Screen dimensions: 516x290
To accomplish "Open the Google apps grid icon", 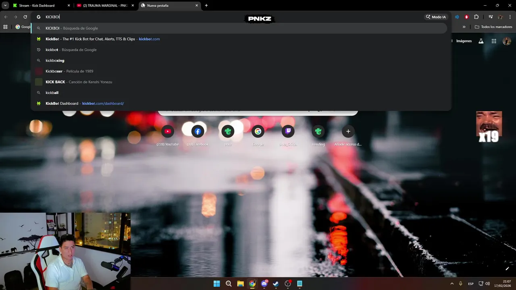I will point(494,41).
